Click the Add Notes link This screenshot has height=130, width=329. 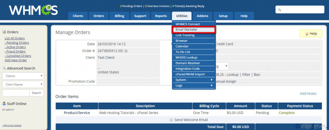tap(308, 94)
